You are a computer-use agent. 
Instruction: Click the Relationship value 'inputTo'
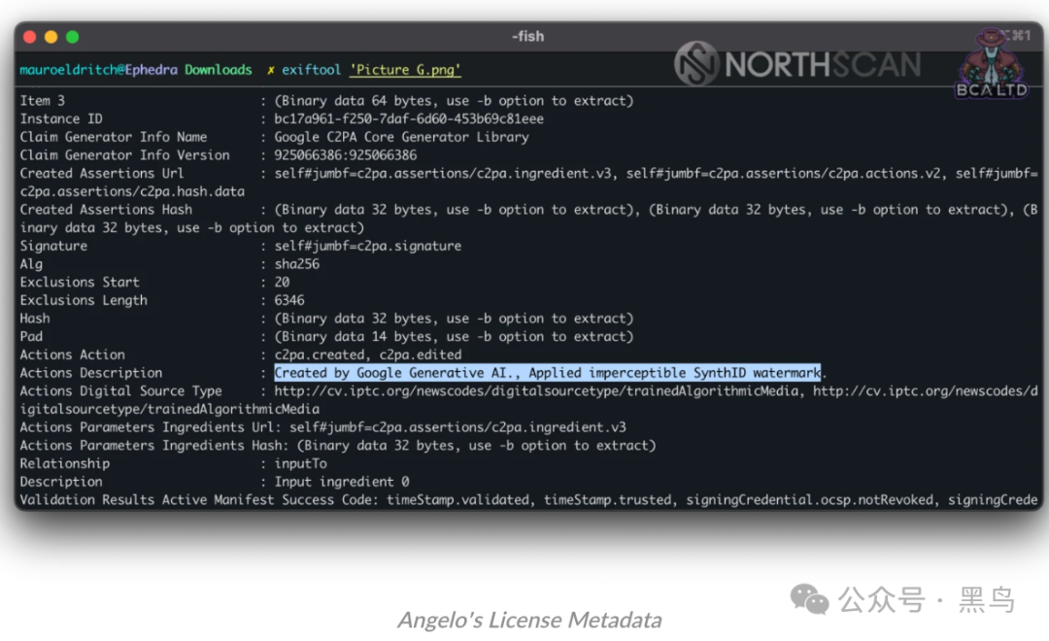300,463
